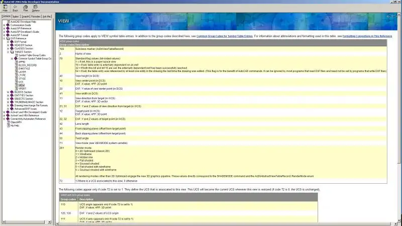Click the page icon beside My Help
Screen dimensions: 402x226
click(x=8, y=126)
